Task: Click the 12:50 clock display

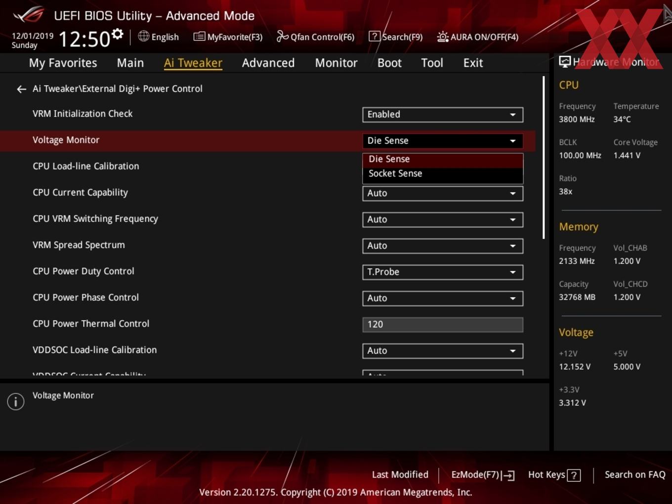Action: [x=84, y=39]
